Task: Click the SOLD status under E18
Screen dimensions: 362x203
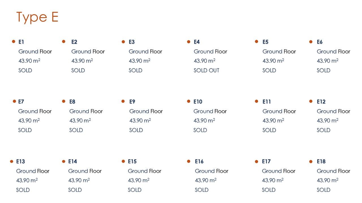Action: pyautogui.click(x=324, y=190)
